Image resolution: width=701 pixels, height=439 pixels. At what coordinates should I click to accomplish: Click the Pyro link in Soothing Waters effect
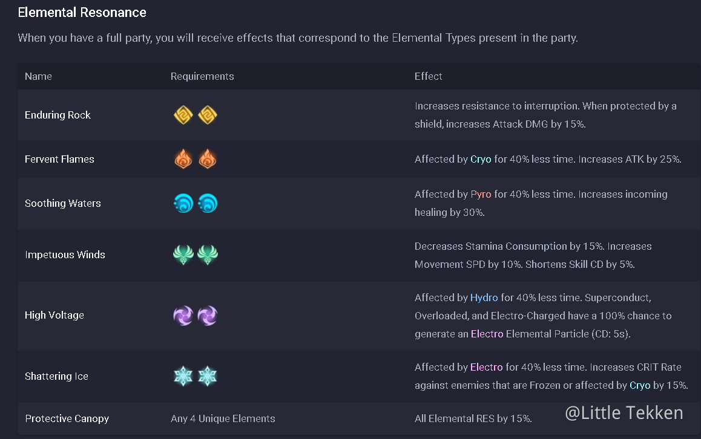(481, 195)
